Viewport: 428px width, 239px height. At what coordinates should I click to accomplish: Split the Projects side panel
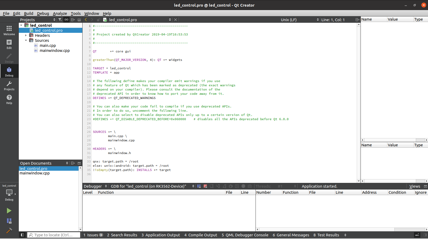pos(73,20)
